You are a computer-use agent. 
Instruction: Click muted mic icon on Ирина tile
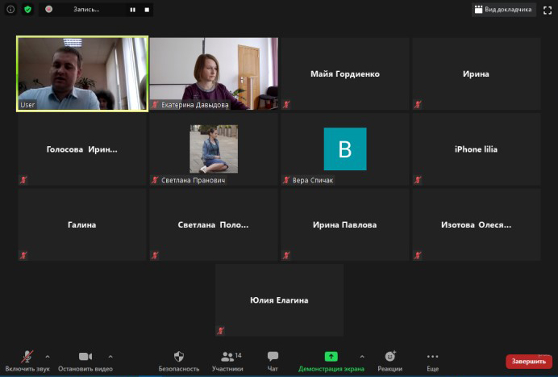pos(418,104)
